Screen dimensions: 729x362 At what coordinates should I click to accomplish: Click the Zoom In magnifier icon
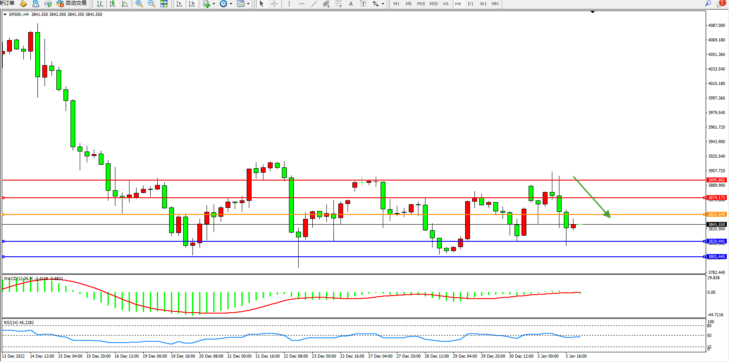[139, 4]
